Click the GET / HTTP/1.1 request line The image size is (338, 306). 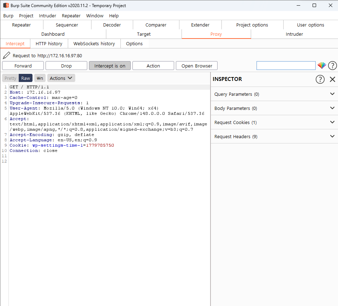pos(29,87)
